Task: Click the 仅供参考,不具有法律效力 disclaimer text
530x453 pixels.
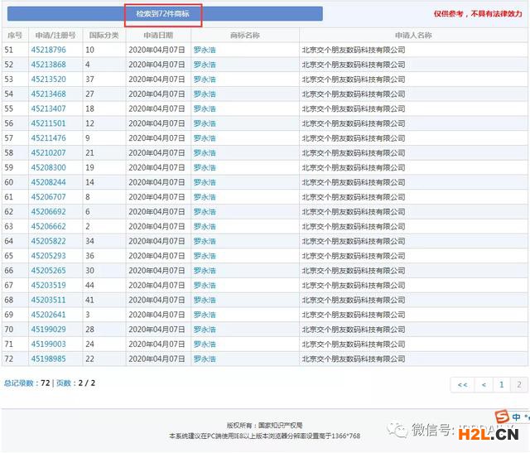Action: (478, 14)
